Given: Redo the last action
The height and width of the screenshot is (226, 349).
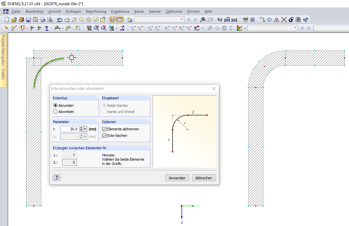Looking at the screenshot, I should click(x=67, y=20).
